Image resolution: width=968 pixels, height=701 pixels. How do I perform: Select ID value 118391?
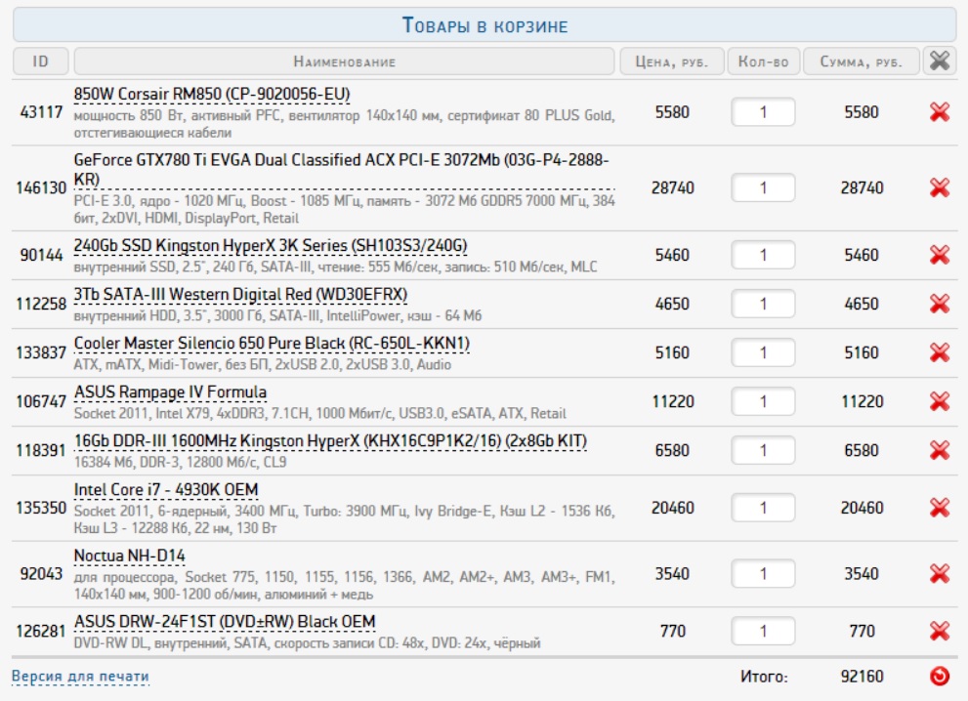click(41, 450)
